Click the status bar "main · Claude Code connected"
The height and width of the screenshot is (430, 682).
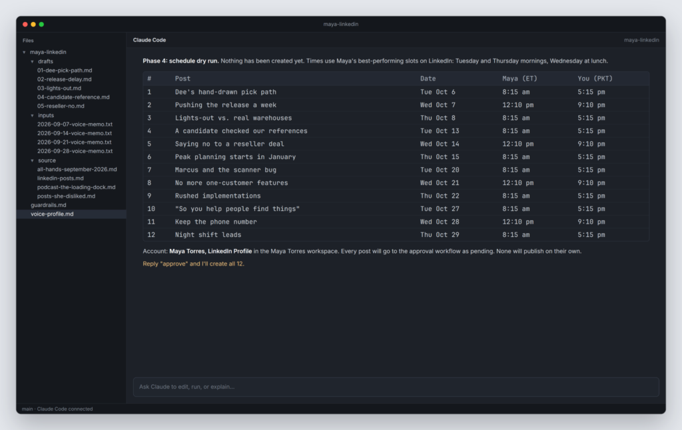(57, 409)
